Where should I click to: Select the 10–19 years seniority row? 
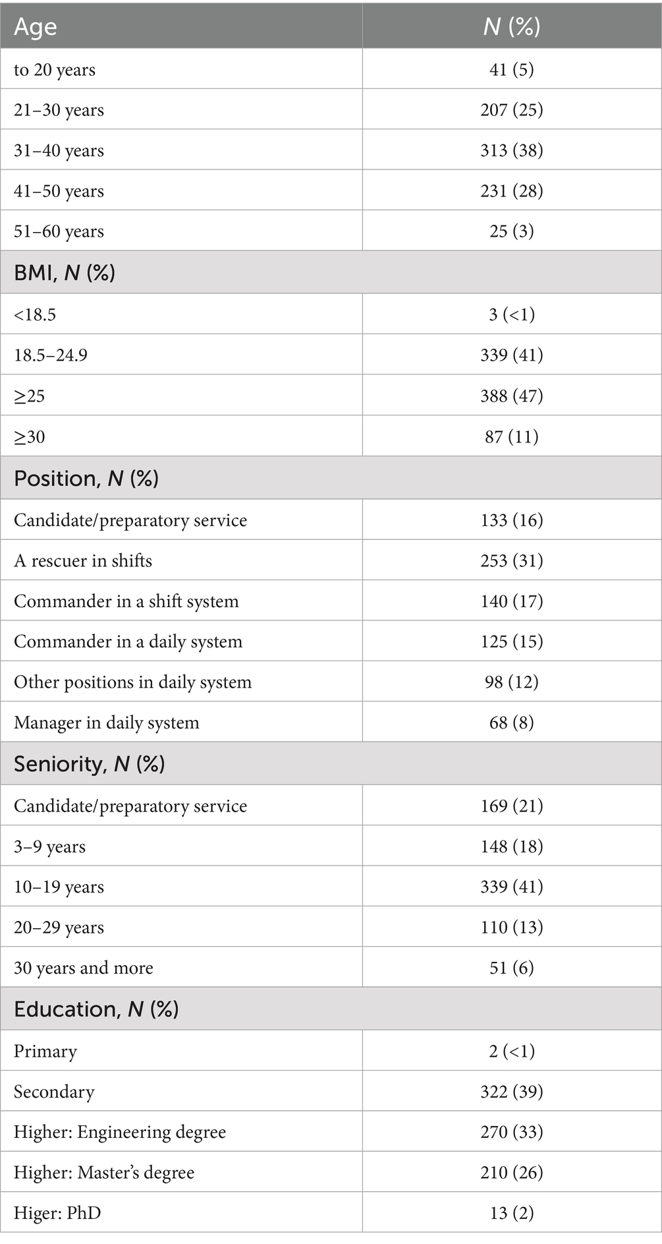tap(331, 887)
